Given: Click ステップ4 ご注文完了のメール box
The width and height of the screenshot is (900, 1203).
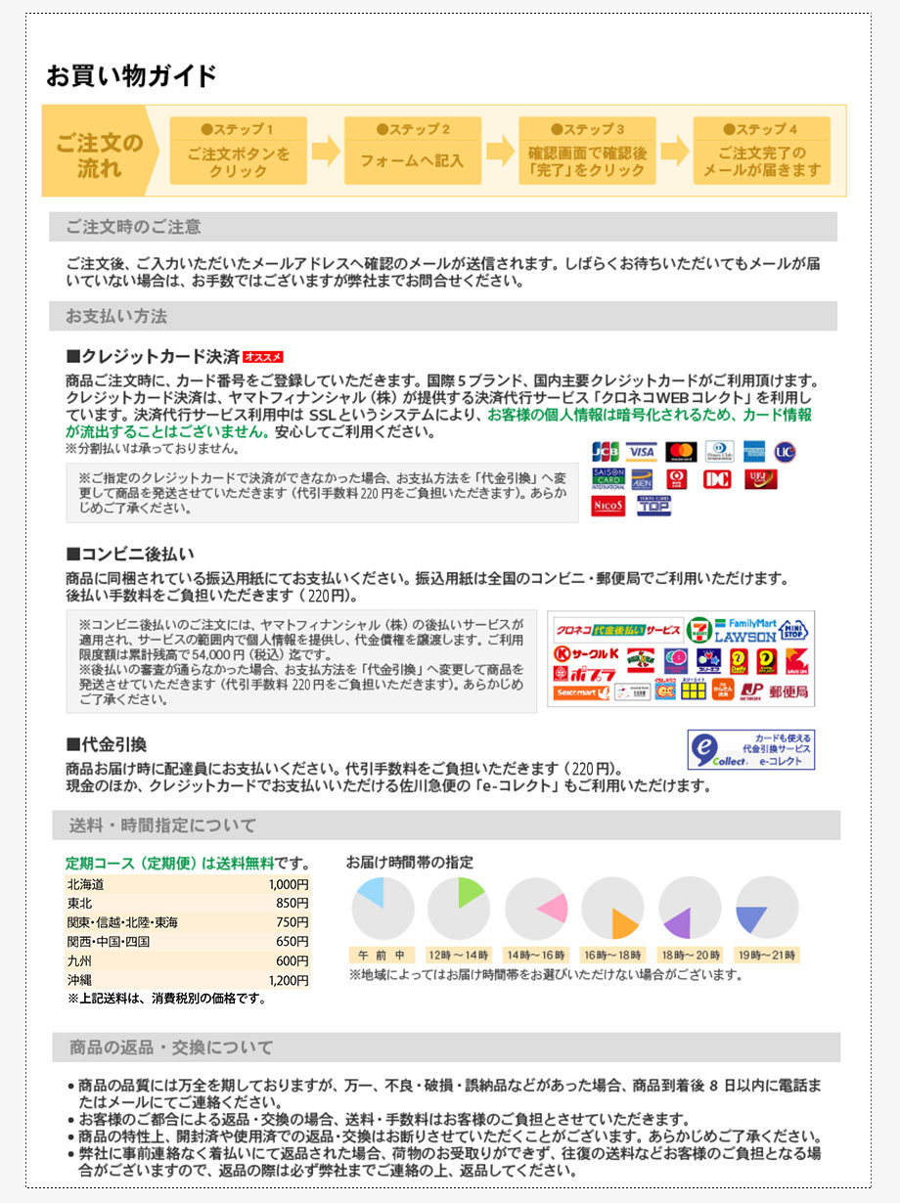Looking at the screenshot, I should [x=761, y=151].
